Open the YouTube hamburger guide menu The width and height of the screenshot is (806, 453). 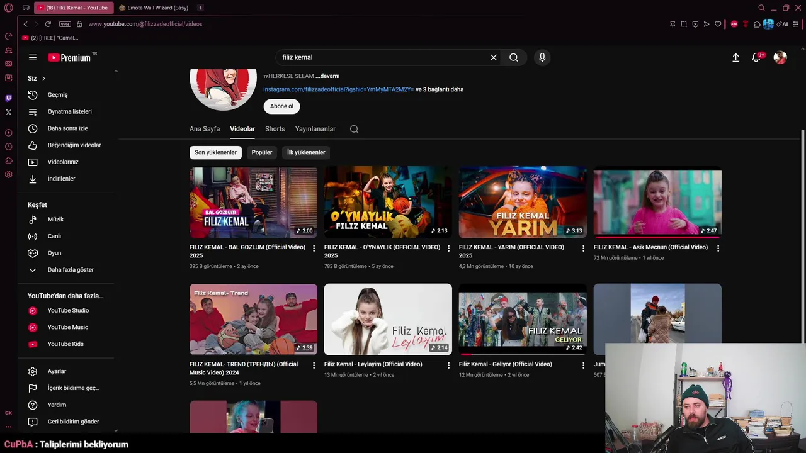point(33,57)
